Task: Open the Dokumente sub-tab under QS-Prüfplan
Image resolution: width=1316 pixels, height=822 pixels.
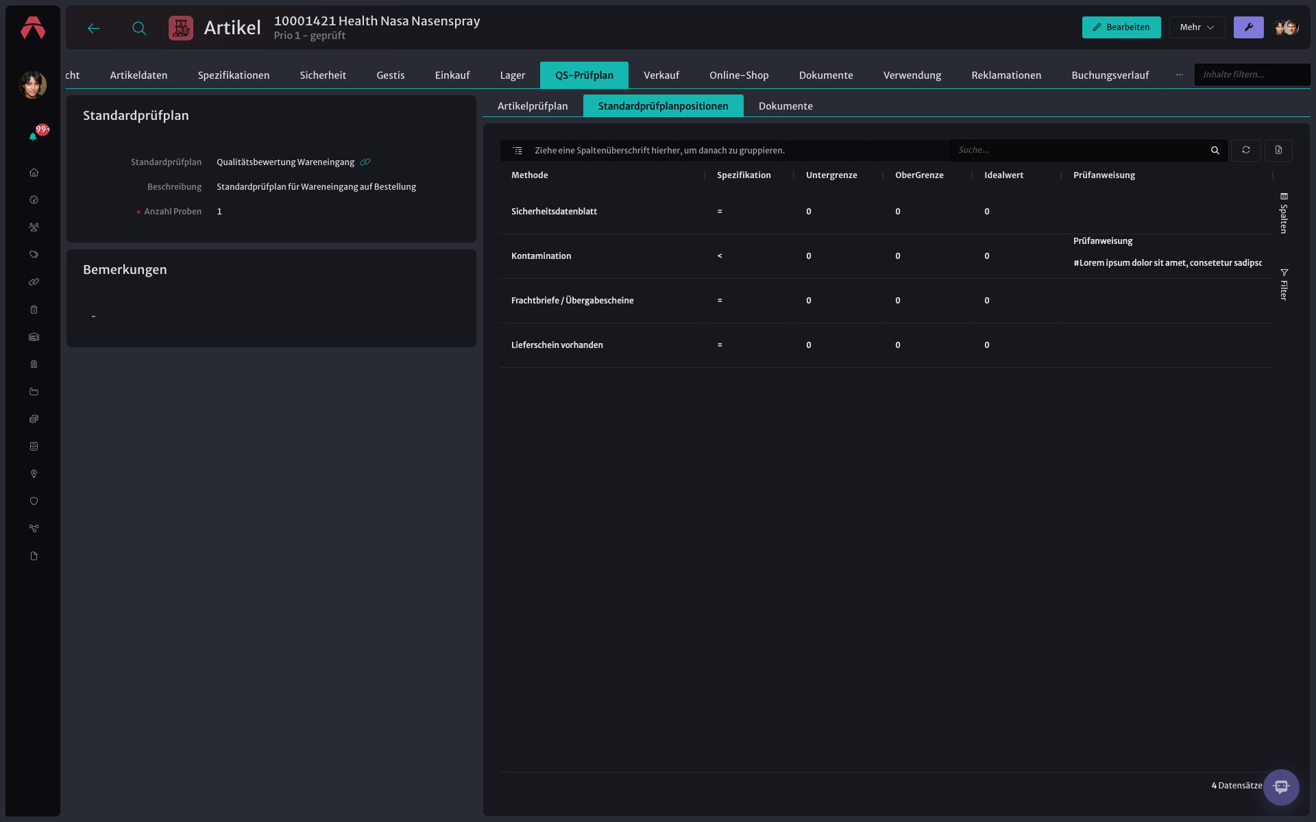Action: (785, 106)
